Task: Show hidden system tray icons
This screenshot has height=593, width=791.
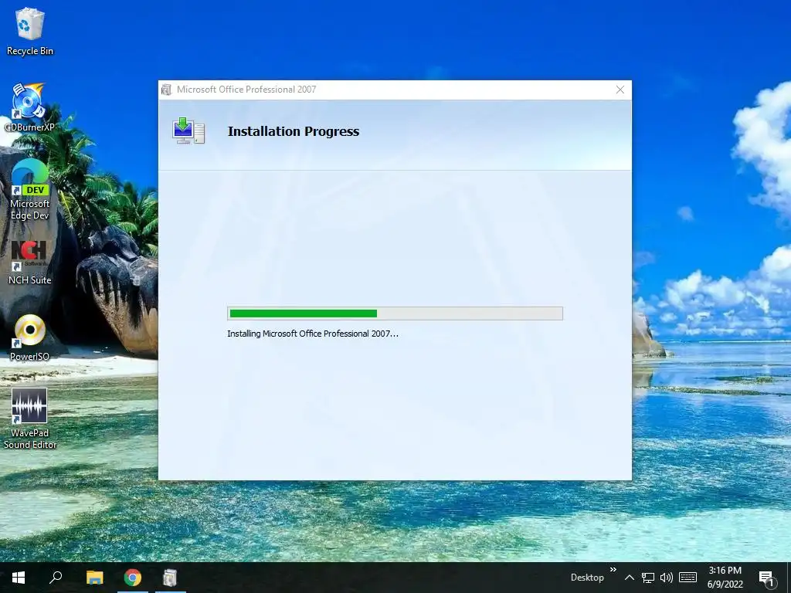Action: click(x=629, y=578)
